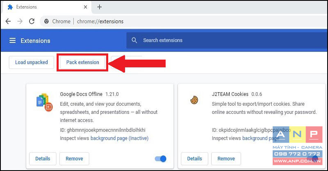The width and height of the screenshot is (328, 171).
Task: Click the search magnifier icon
Action: point(134,40)
